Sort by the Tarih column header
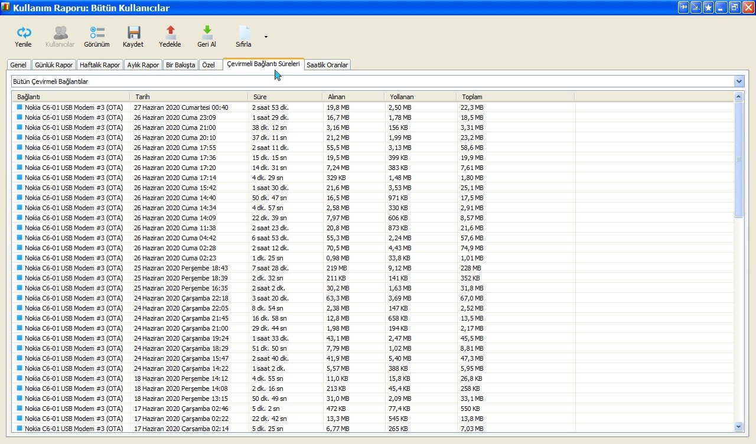Screen dimensions: 756x444 pos(189,97)
